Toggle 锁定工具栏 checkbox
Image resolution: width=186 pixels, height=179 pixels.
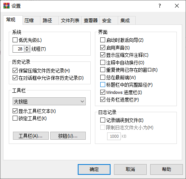pyautogui.click(x=15, y=118)
